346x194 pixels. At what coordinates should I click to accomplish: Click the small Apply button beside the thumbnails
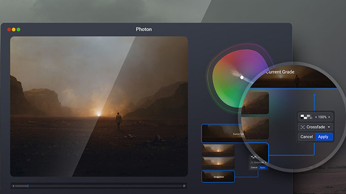(x=263, y=167)
